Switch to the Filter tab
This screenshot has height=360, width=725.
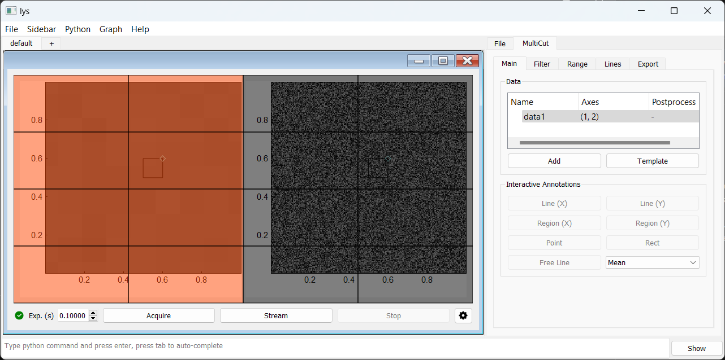[542, 64]
